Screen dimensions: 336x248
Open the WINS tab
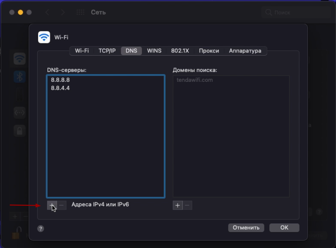[154, 51]
